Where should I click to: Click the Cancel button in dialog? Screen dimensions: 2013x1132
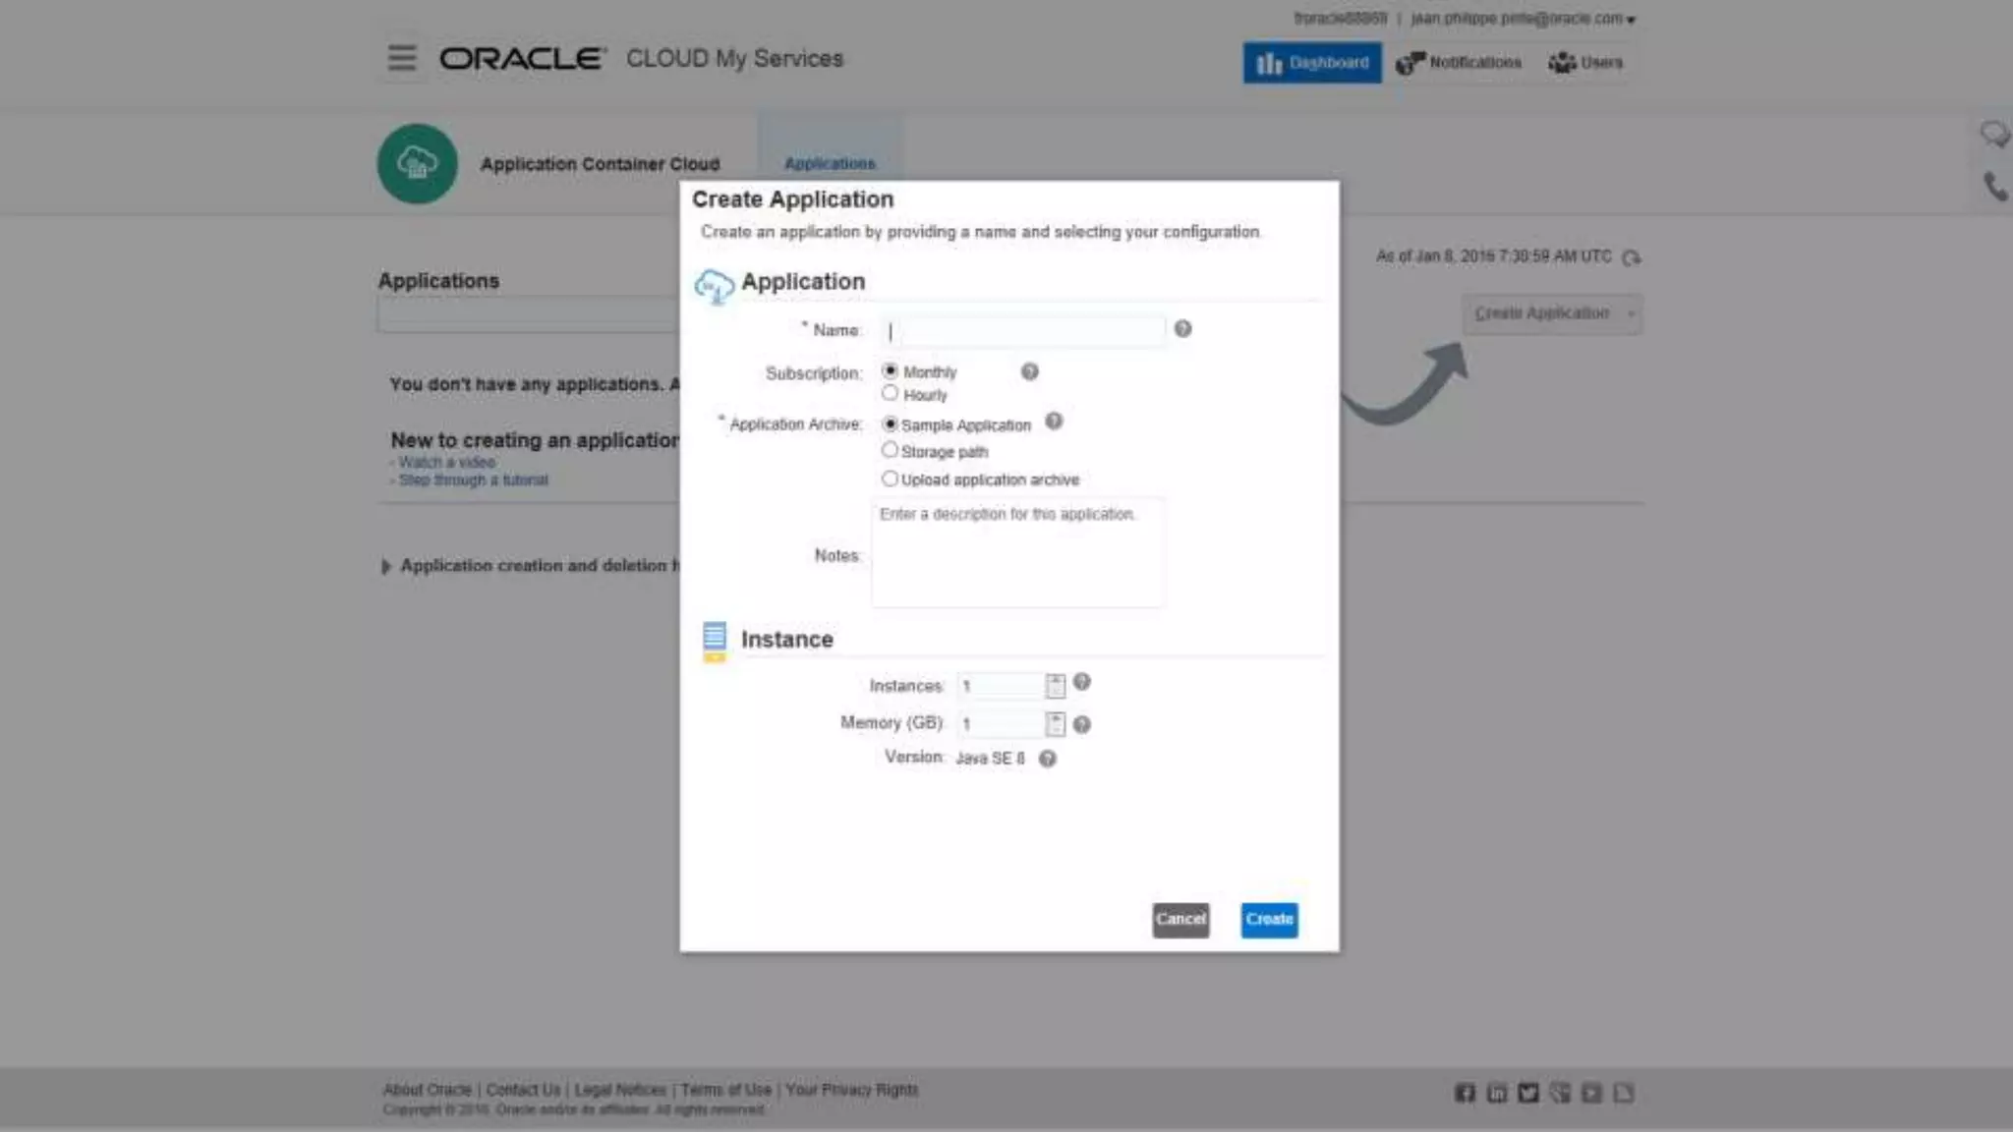[1180, 920]
